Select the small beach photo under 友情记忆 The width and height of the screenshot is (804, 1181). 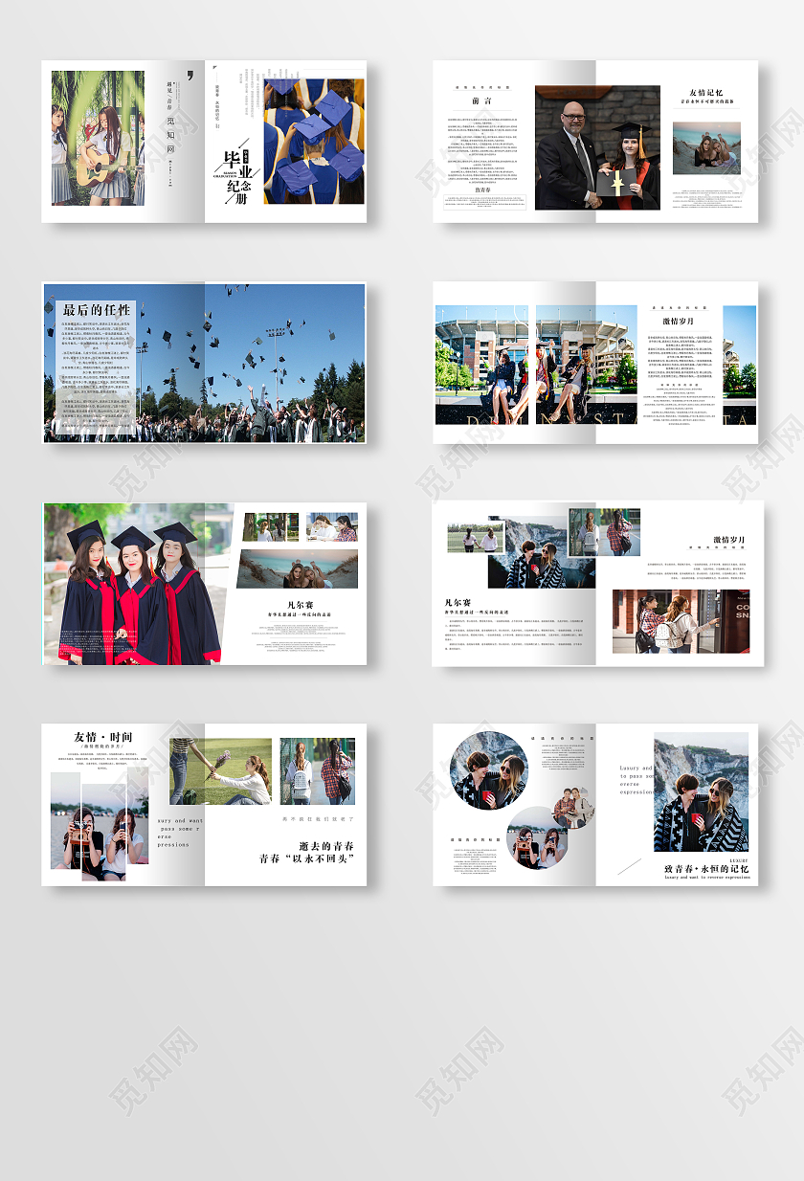706,148
